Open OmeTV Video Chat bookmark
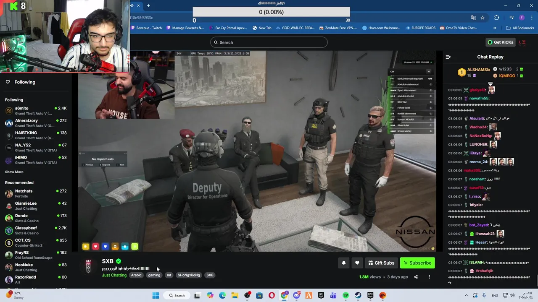 pyautogui.click(x=459, y=28)
